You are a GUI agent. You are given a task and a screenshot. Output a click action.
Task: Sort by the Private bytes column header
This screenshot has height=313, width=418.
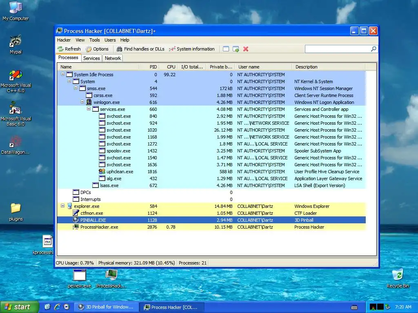220,67
